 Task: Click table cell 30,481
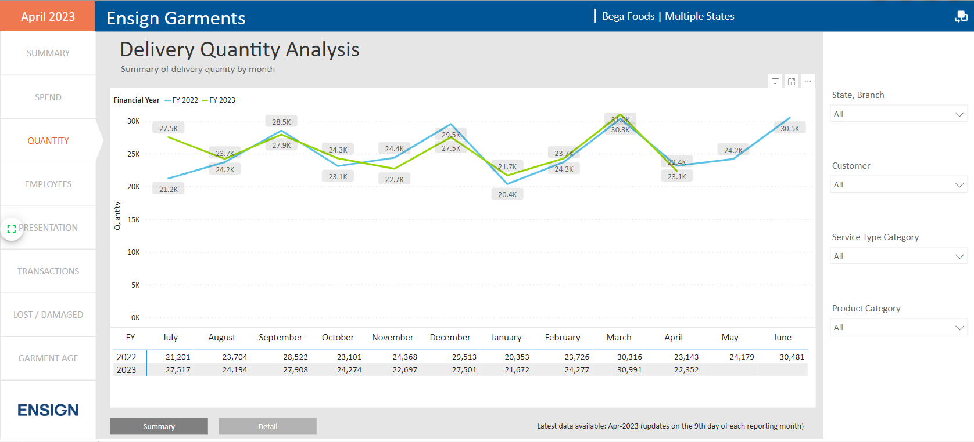[792, 357]
